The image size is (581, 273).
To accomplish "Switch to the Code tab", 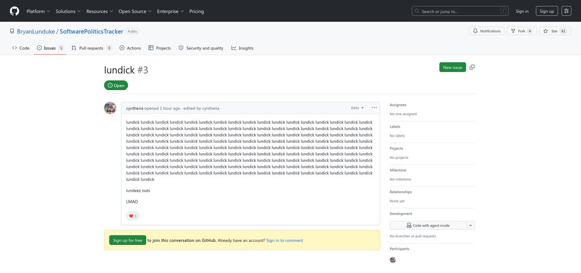I will point(20,48).
